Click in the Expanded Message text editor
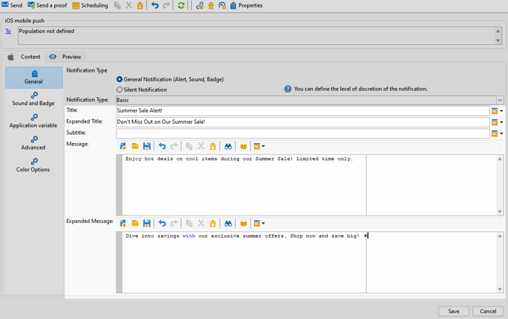This screenshot has height=319, width=508. point(310,262)
